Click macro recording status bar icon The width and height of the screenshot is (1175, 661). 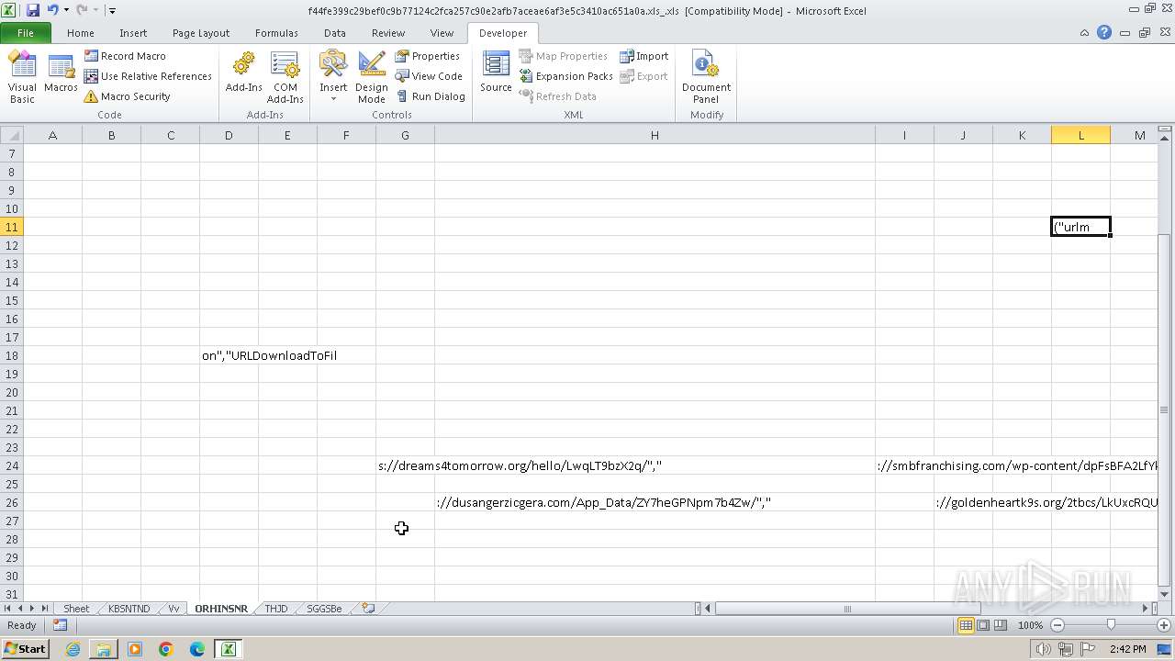pyautogui.click(x=60, y=625)
